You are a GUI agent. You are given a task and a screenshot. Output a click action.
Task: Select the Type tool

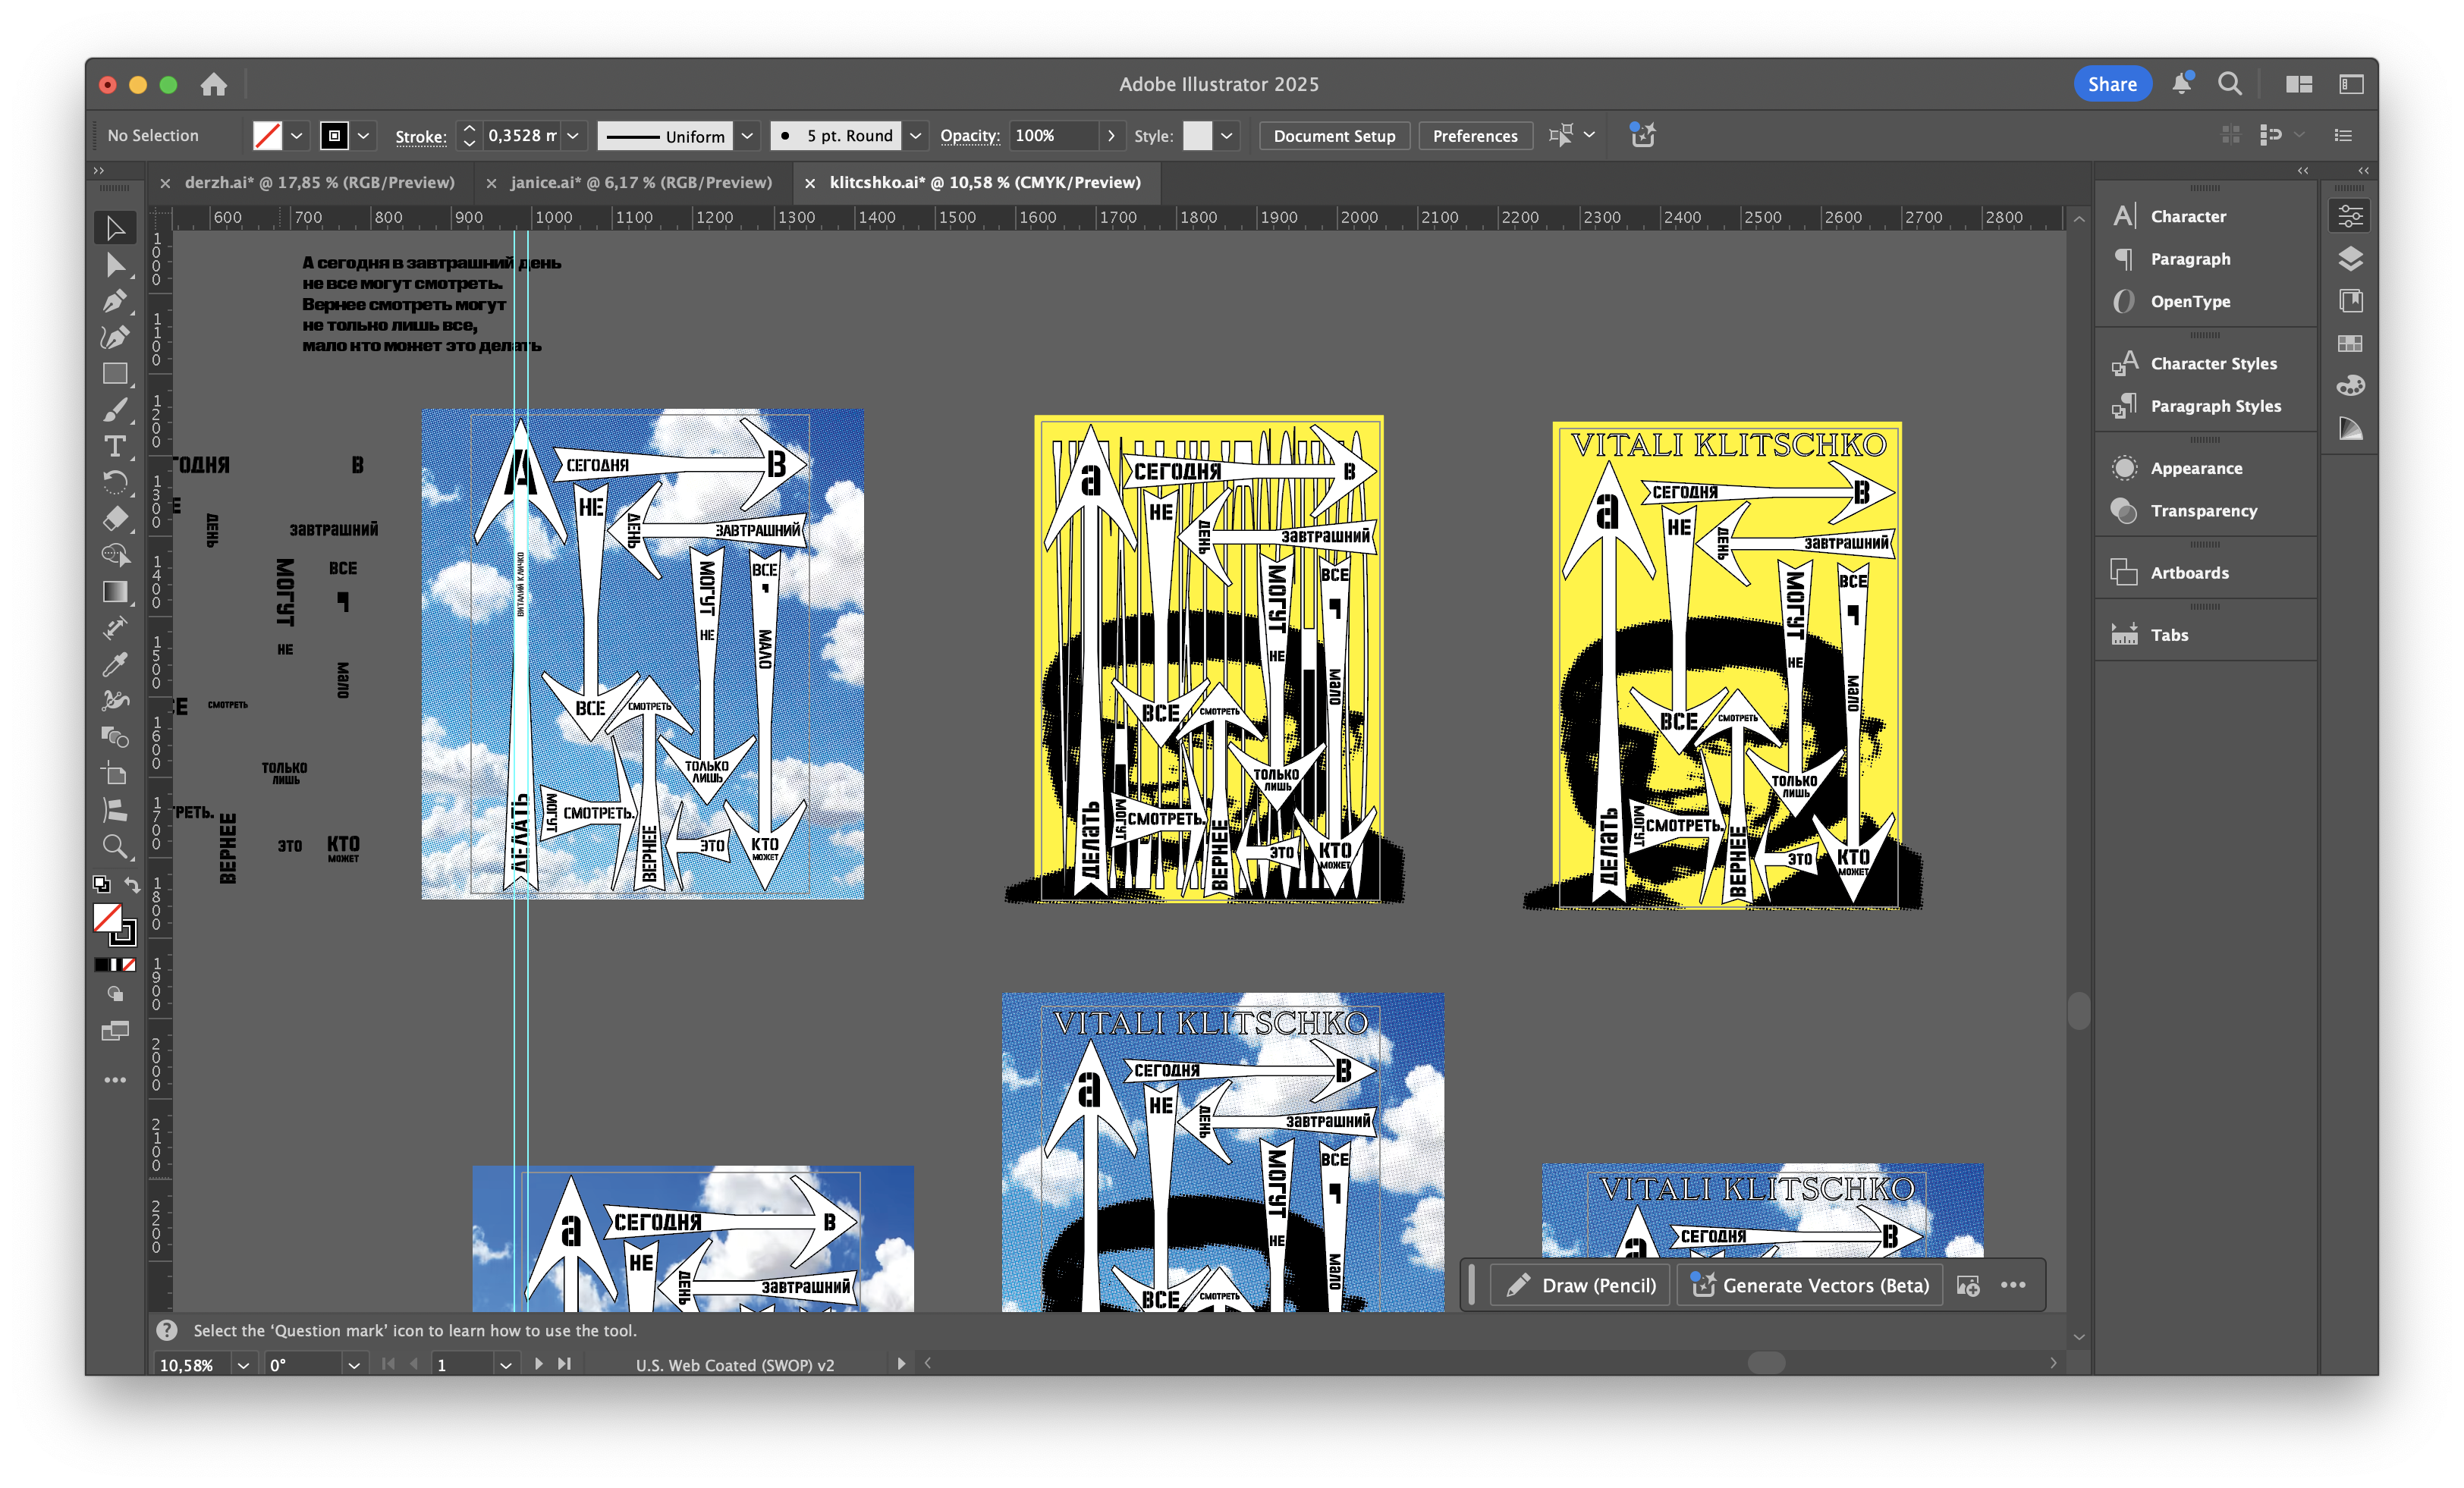click(x=115, y=446)
